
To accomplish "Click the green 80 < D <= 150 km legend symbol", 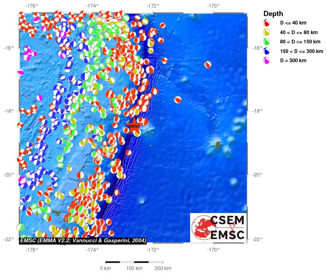I will click(x=266, y=42).
